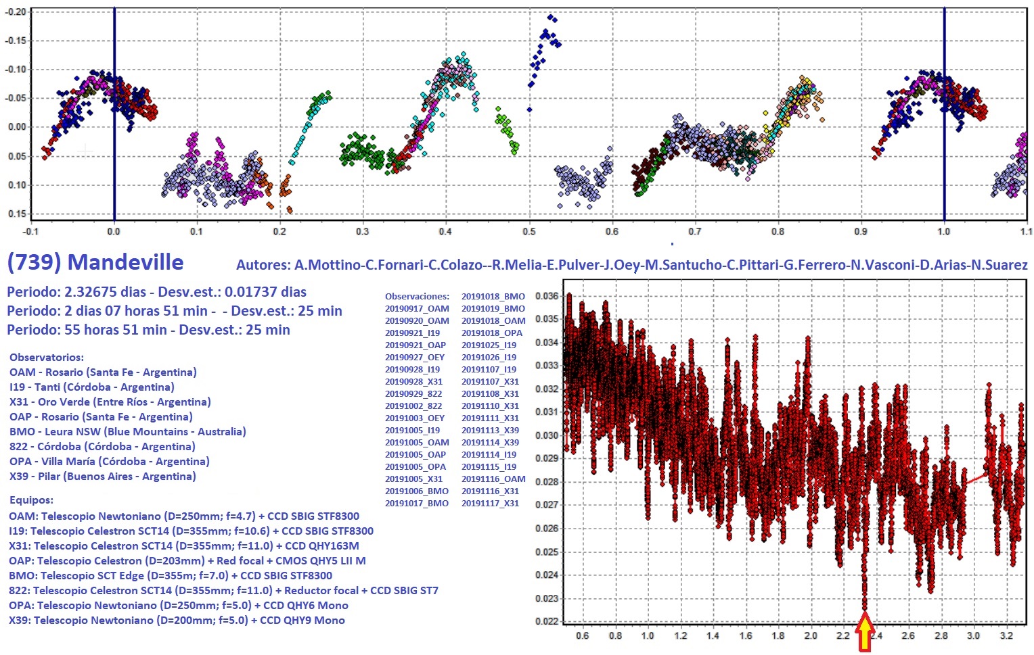Screen dimensions: 1034x655
Task: Click observation entry "20190920_OAM"
Action: click(x=417, y=320)
